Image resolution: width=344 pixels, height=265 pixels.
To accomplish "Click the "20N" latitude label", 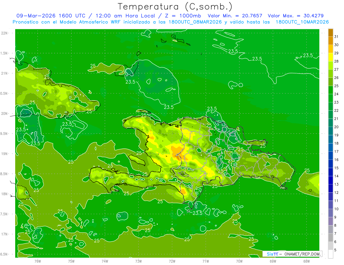I will [x=4, y=113].
